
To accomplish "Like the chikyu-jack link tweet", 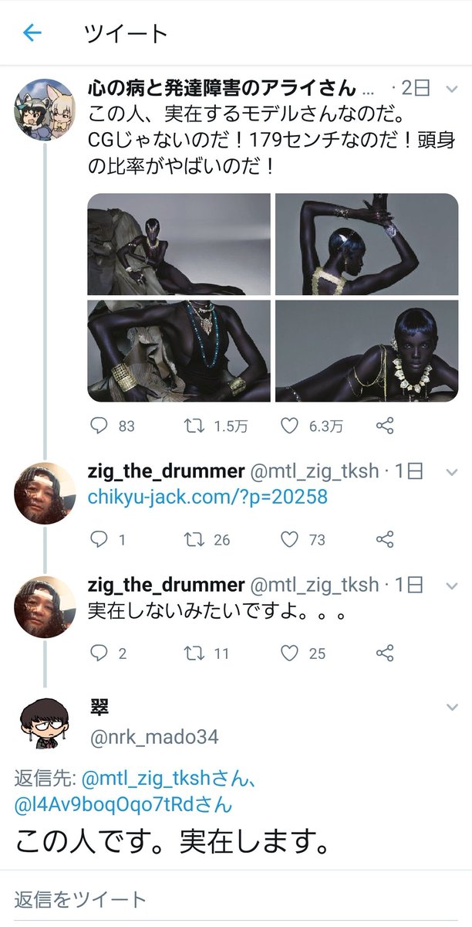I will [289, 540].
